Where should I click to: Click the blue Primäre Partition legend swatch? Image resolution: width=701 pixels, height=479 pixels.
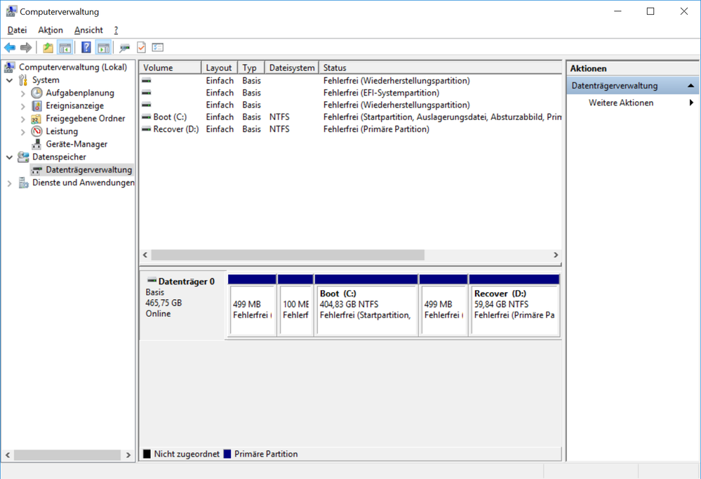click(x=227, y=454)
